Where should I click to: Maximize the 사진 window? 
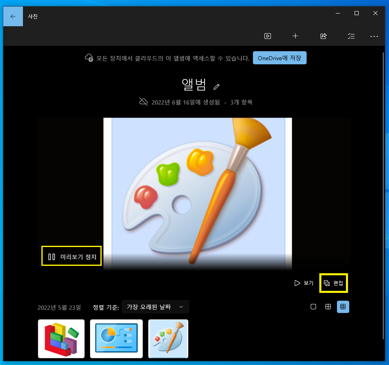click(x=357, y=13)
